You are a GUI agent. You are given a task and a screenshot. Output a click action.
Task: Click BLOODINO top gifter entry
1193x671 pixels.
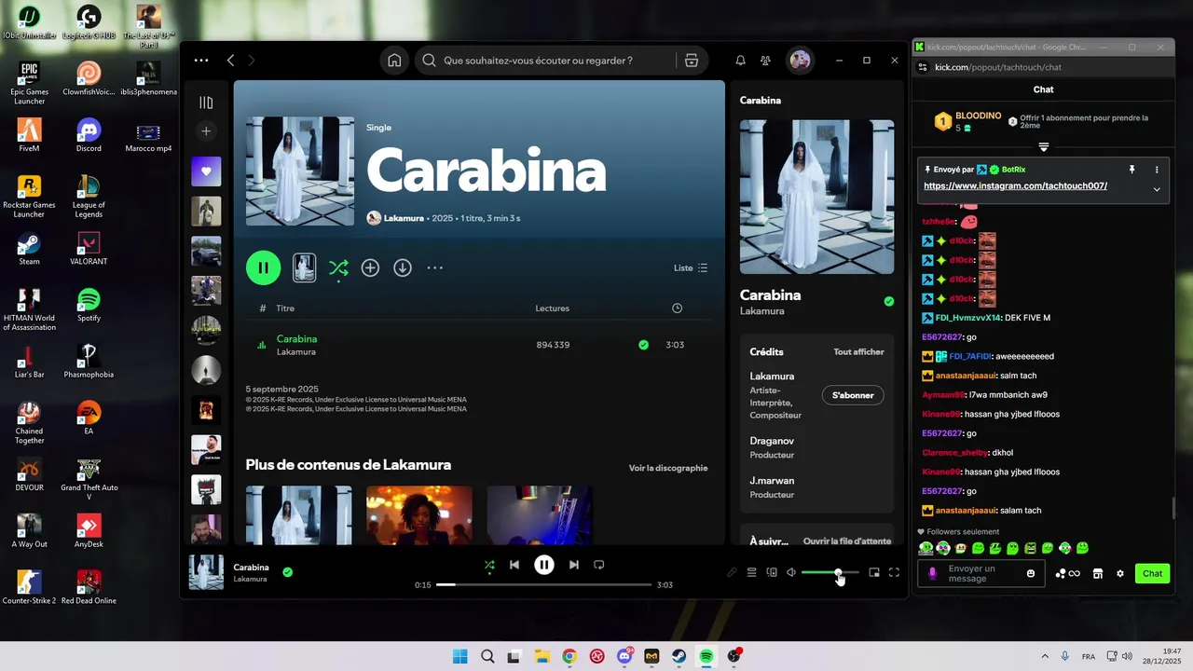[967, 121]
